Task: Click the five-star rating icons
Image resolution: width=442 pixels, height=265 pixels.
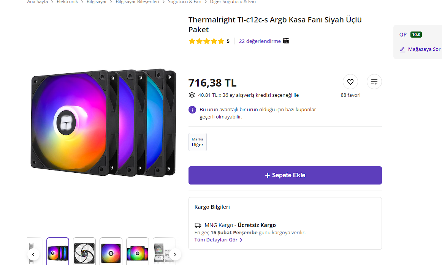Action: click(206, 41)
